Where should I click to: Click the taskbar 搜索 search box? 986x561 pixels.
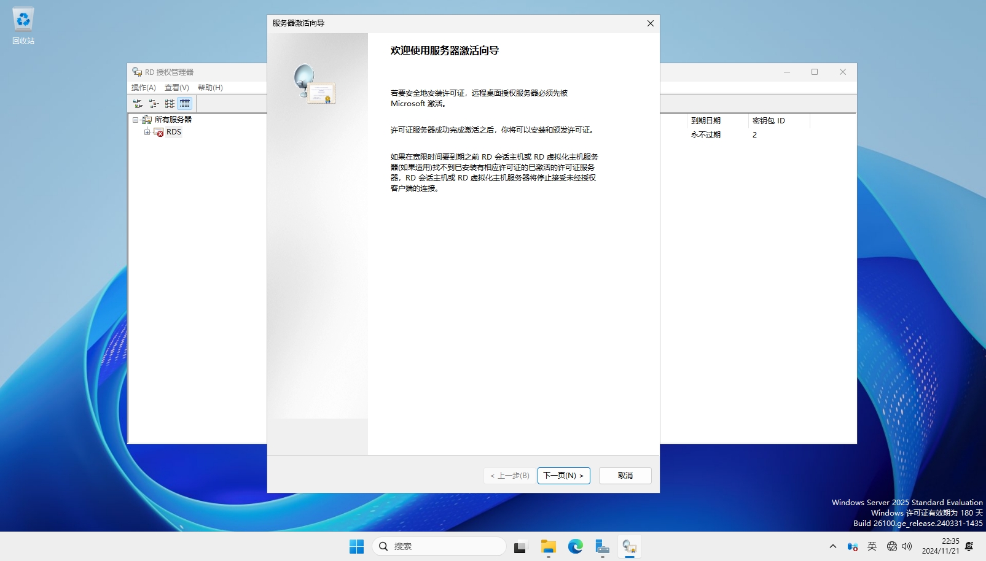pos(439,546)
